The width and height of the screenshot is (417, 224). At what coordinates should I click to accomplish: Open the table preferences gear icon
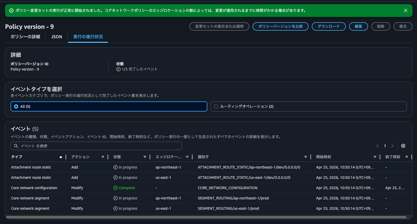tap(403, 146)
